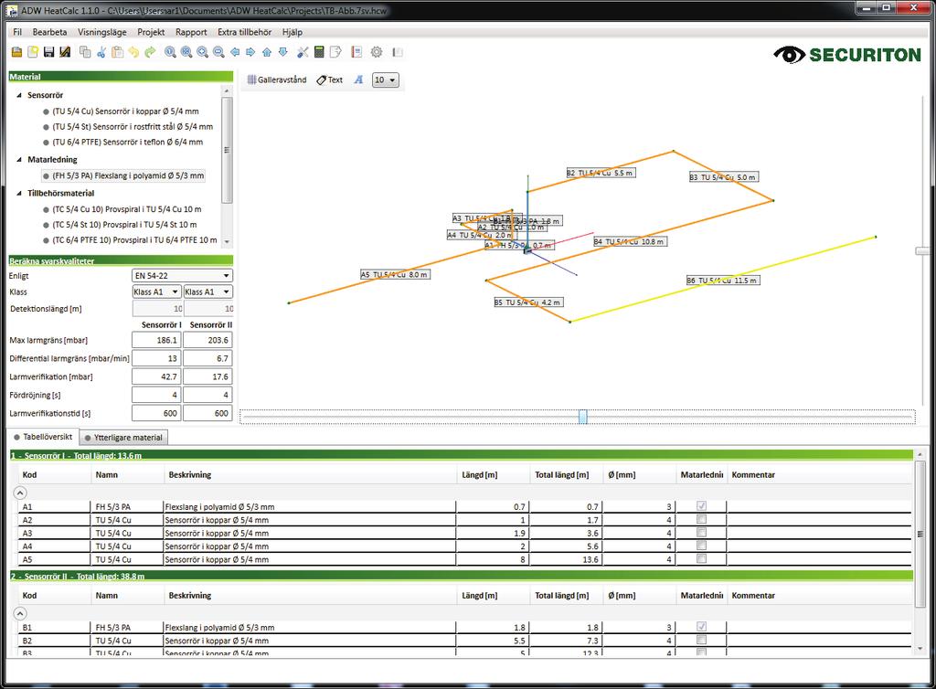The width and height of the screenshot is (936, 689).
Task: Open the Extra tillbehör menu
Action: [244, 32]
